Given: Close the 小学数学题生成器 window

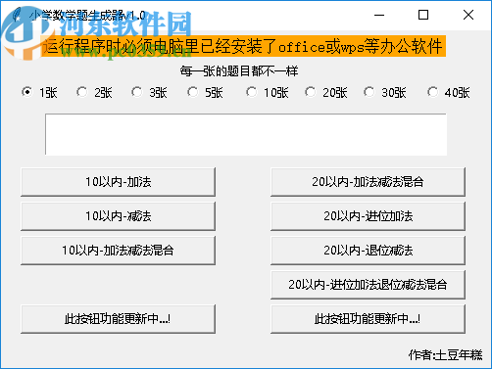Looking at the screenshot, I should pos(468,15).
